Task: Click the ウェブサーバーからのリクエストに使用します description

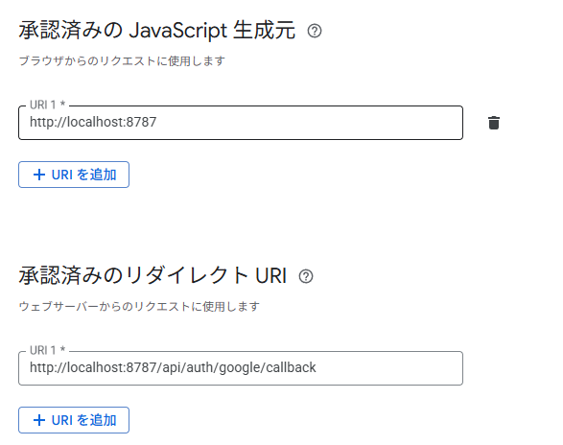Action: point(139,306)
